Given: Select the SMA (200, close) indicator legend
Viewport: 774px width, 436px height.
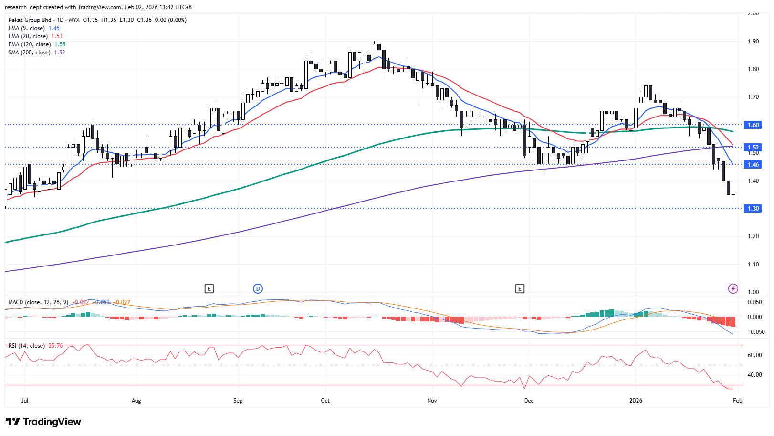Looking at the screenshot, I should coord(29,53).
